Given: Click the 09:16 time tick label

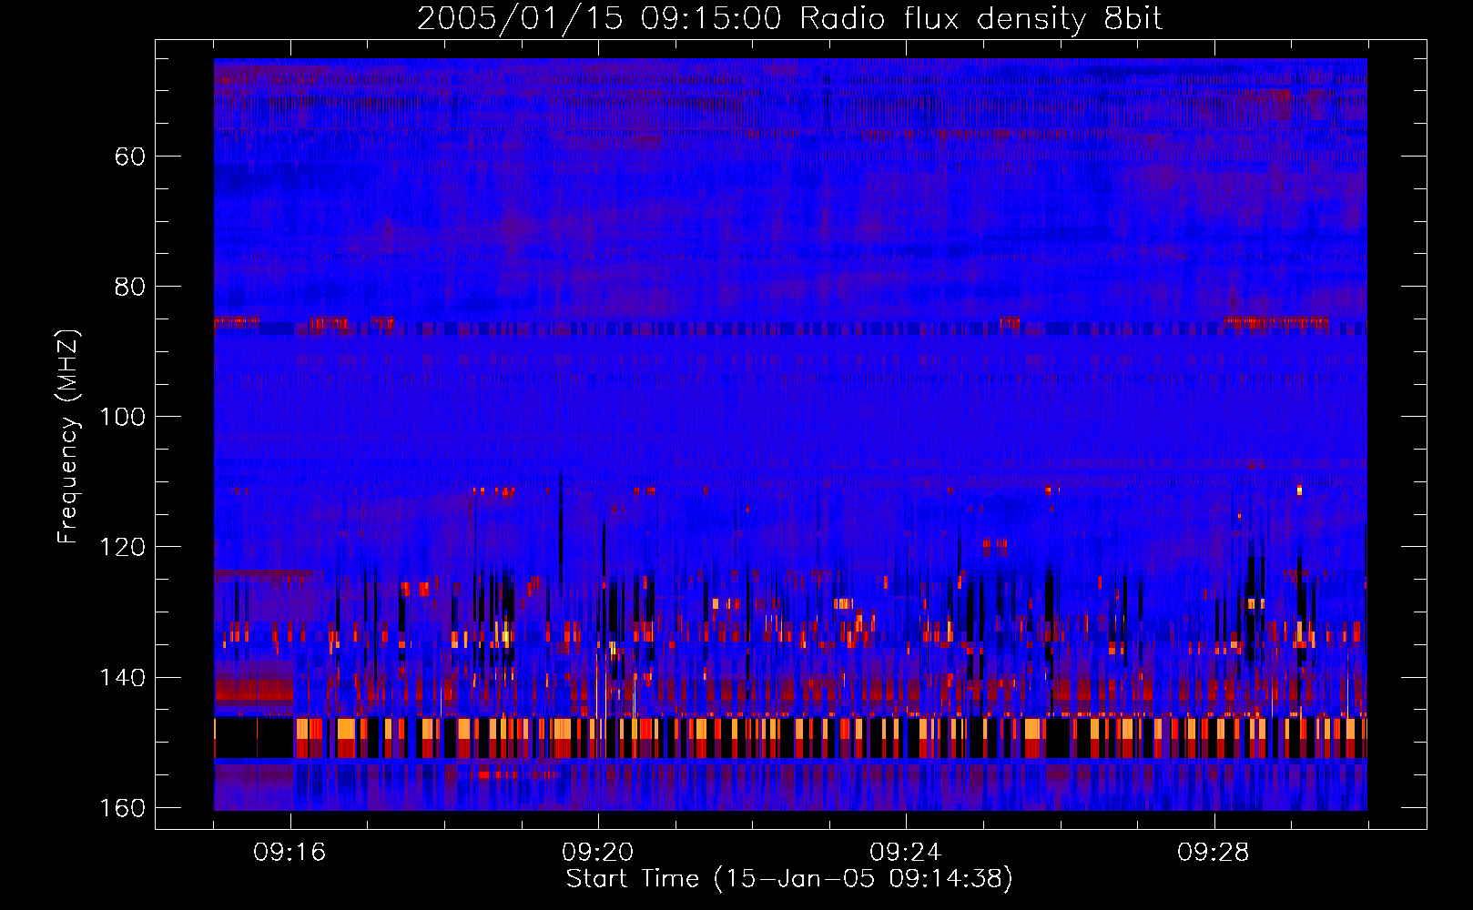Looking at the screenshot, I should point(290,853).
